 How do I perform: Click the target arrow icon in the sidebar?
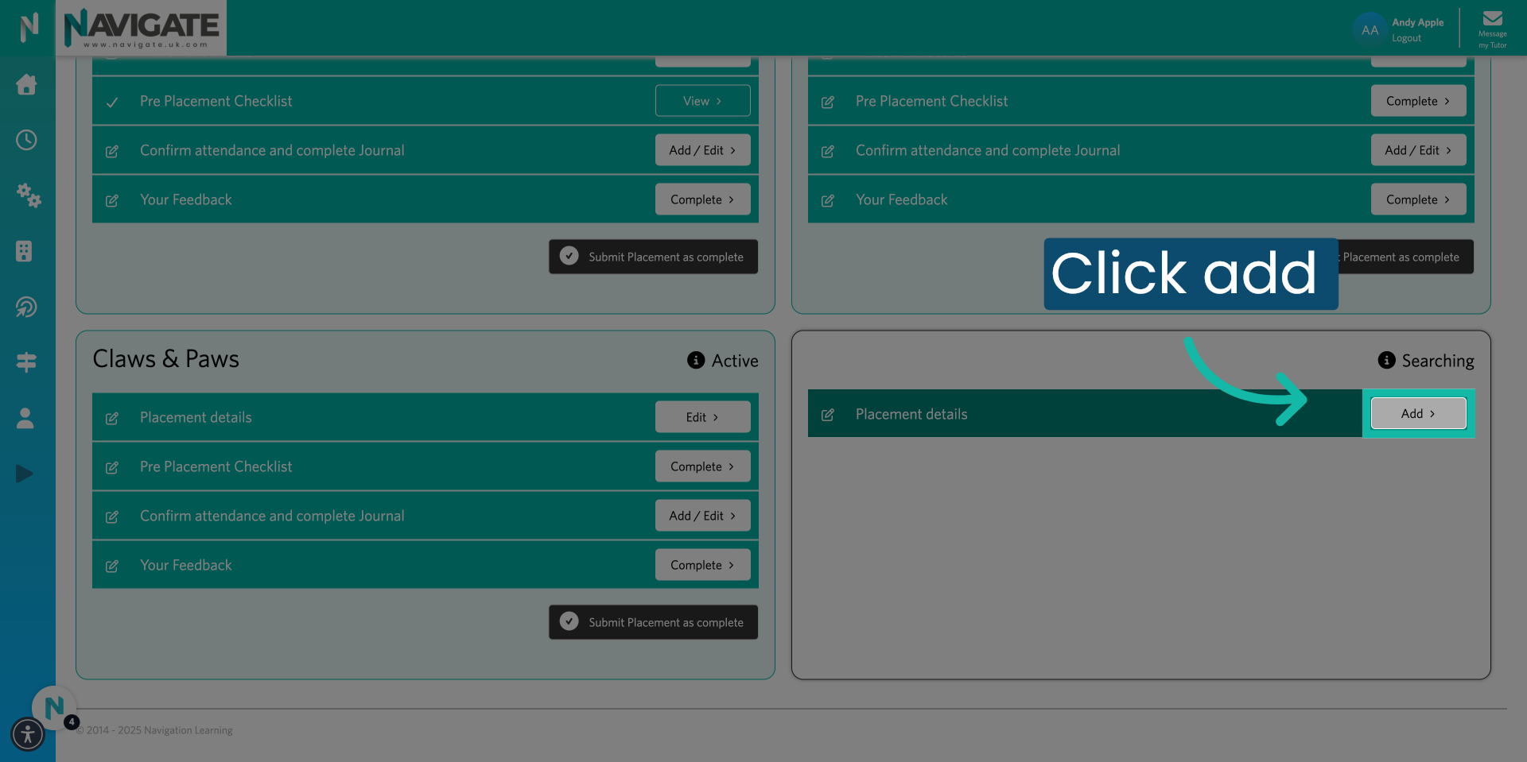[27, 307]
